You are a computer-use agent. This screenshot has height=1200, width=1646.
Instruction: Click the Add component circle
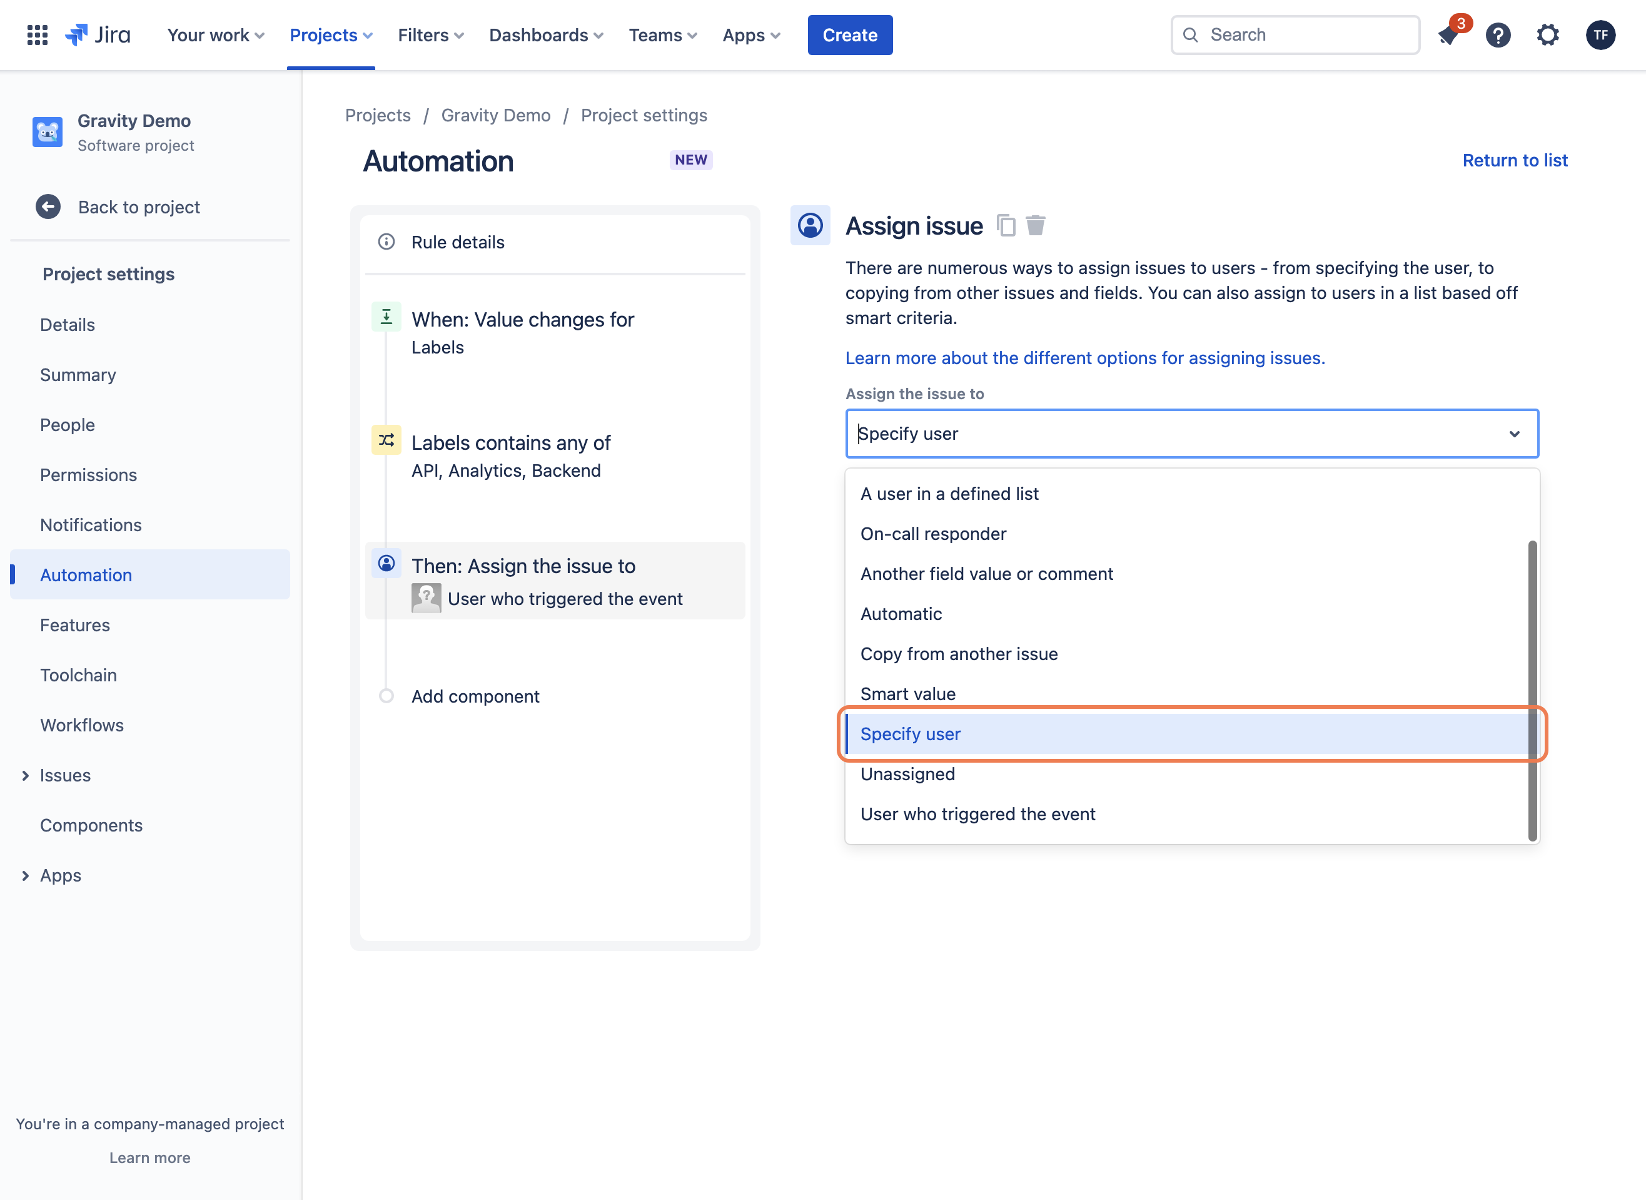tap(386, 696)
